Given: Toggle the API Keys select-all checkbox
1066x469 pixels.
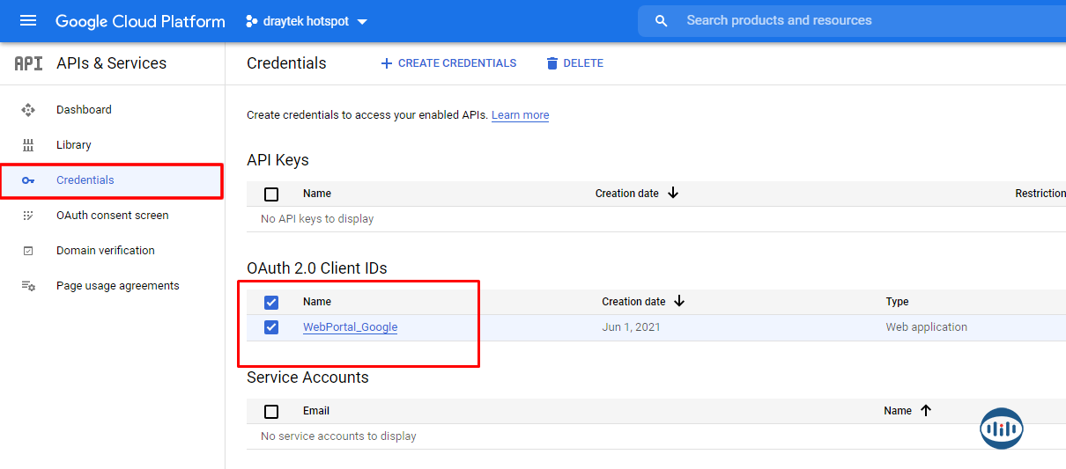Looking at the screenshot, I should tap(271, 194).
